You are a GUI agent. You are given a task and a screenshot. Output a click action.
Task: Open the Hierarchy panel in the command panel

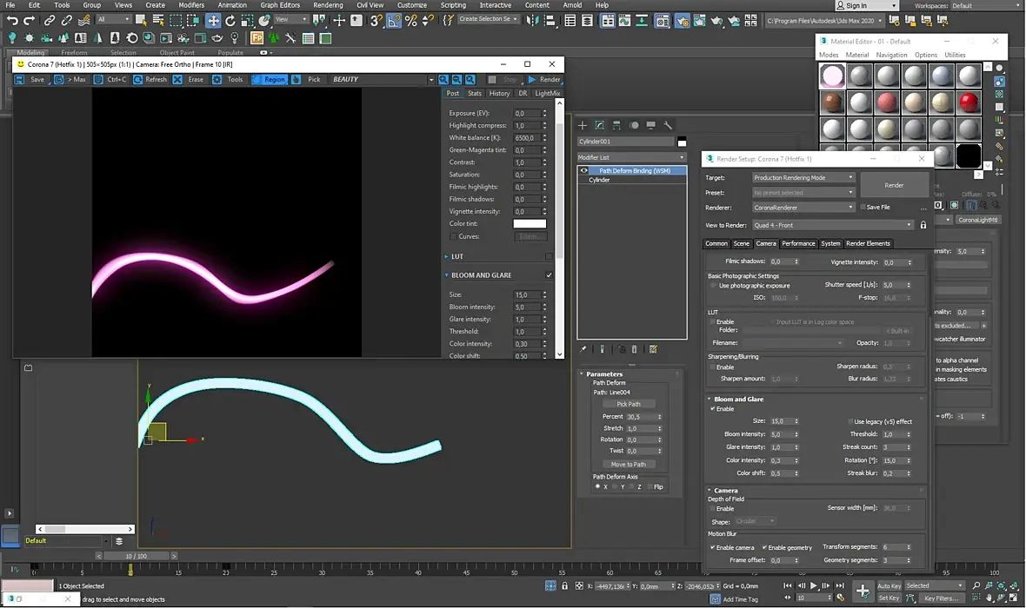[x=616, y=125]
